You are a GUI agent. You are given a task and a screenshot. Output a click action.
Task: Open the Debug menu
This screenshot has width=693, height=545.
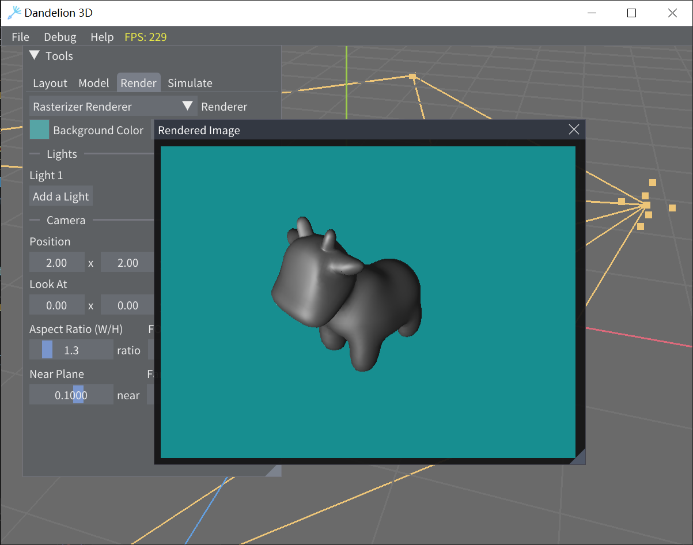coord(60,37)
